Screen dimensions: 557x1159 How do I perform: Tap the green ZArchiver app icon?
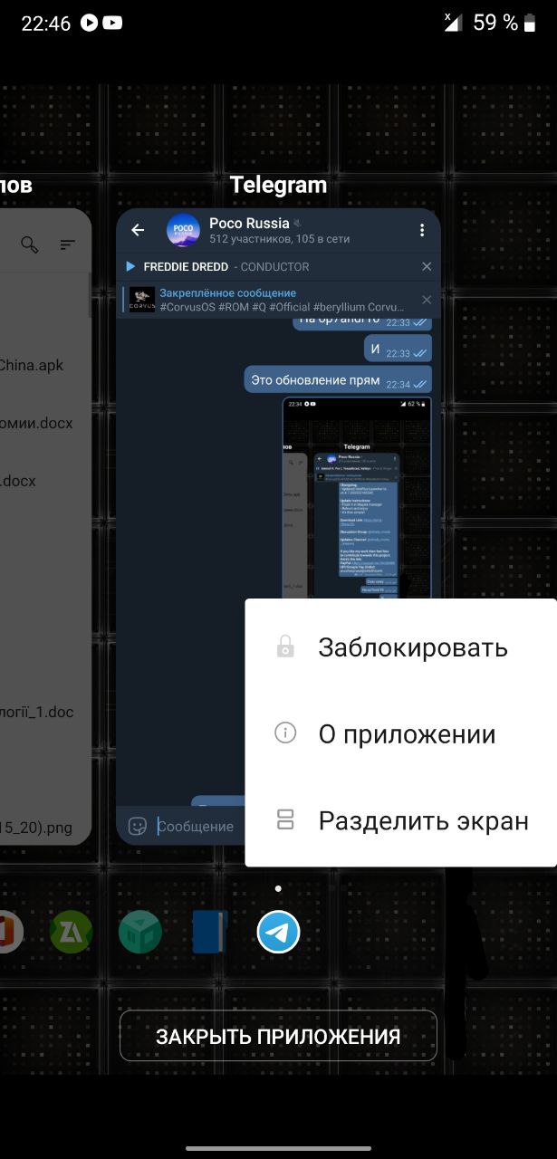pos(71,932)
